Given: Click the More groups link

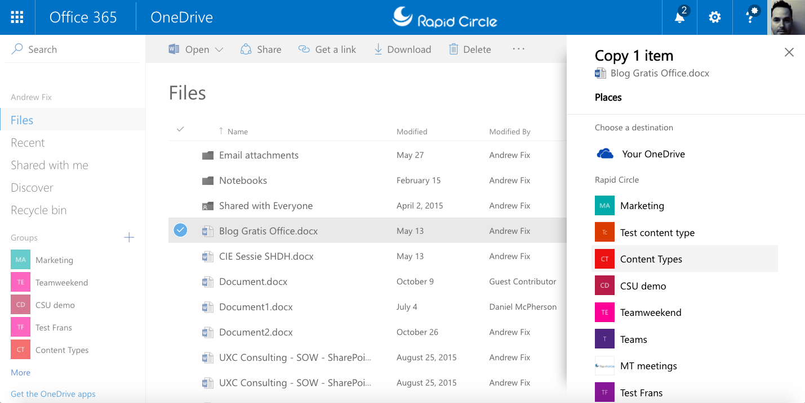Looking at the screenshot, I should click(20, 372).
